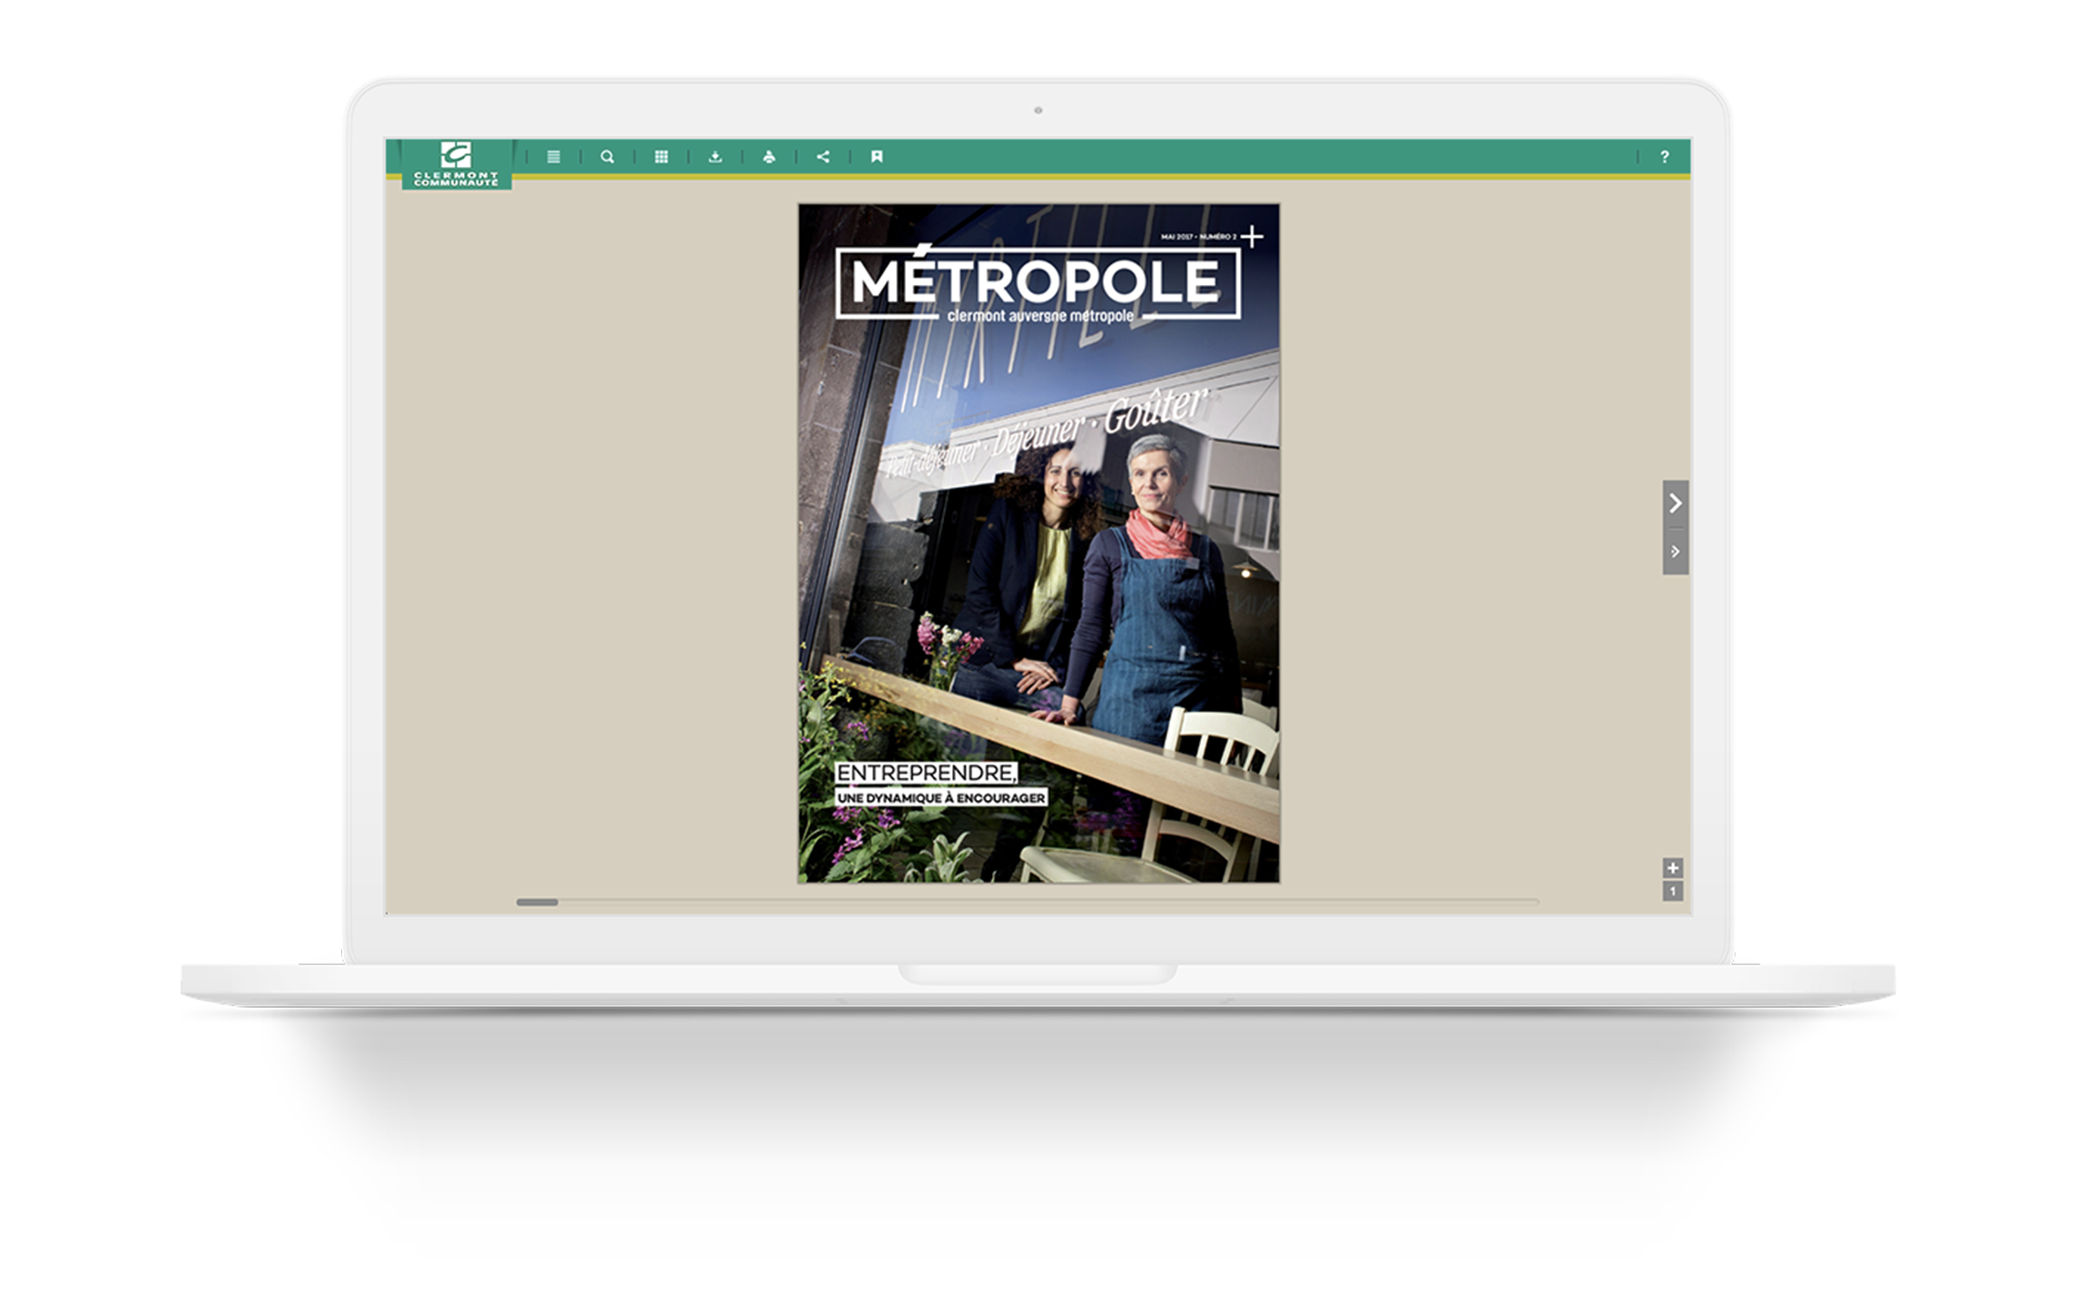Click 'UNE DYNAMIQUE À ENCOURAGER' subtitle text
Image resolution: width=2077 pixels, height=1304 pixels.
tap(941, 798)
